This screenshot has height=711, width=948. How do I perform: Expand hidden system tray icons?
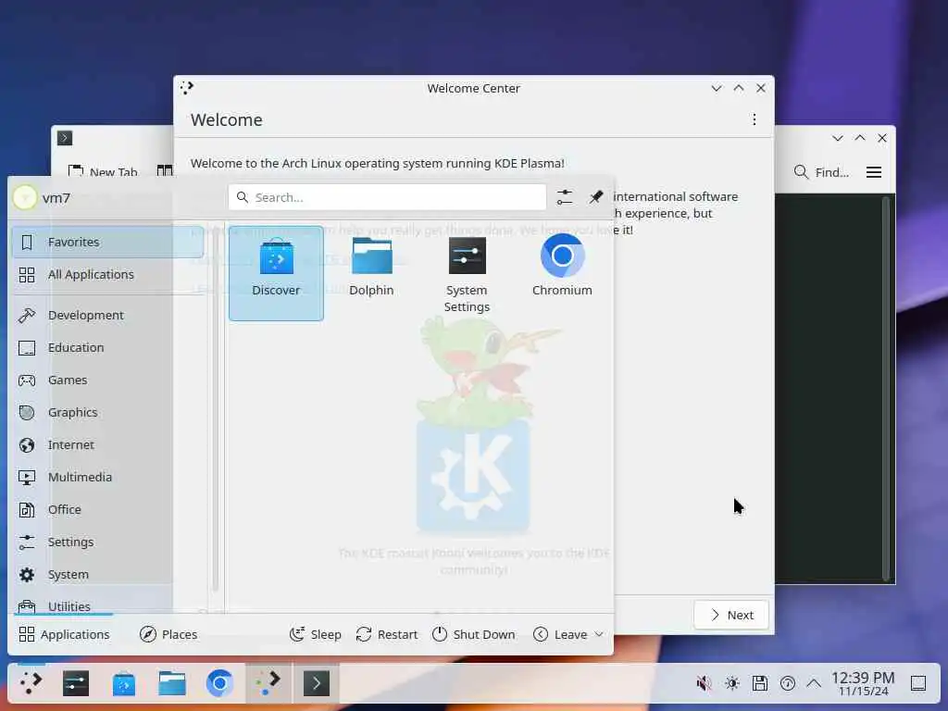(x=814, y=683)
